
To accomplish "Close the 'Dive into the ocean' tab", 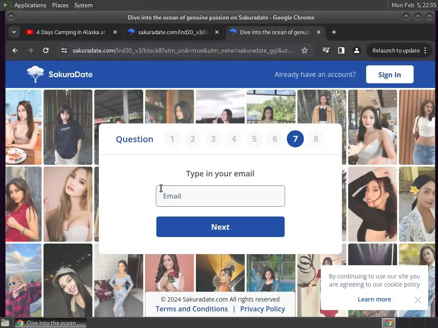I will coord(318,32).
